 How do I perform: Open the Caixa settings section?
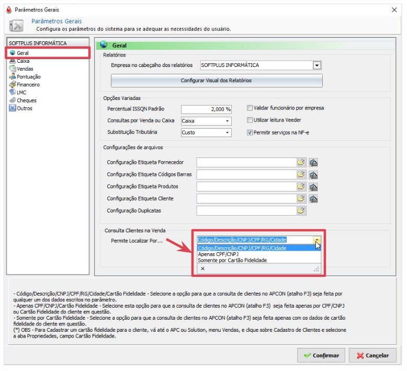pyautogui.click(x=23, y=61)
